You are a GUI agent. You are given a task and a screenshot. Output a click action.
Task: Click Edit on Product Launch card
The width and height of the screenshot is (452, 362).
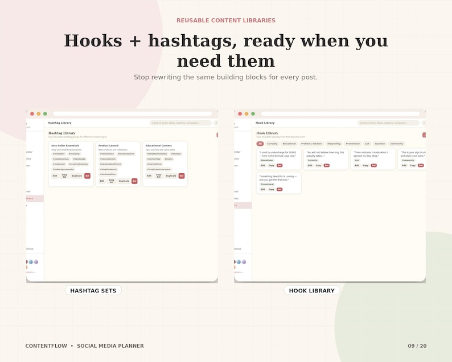coord(102,181)
